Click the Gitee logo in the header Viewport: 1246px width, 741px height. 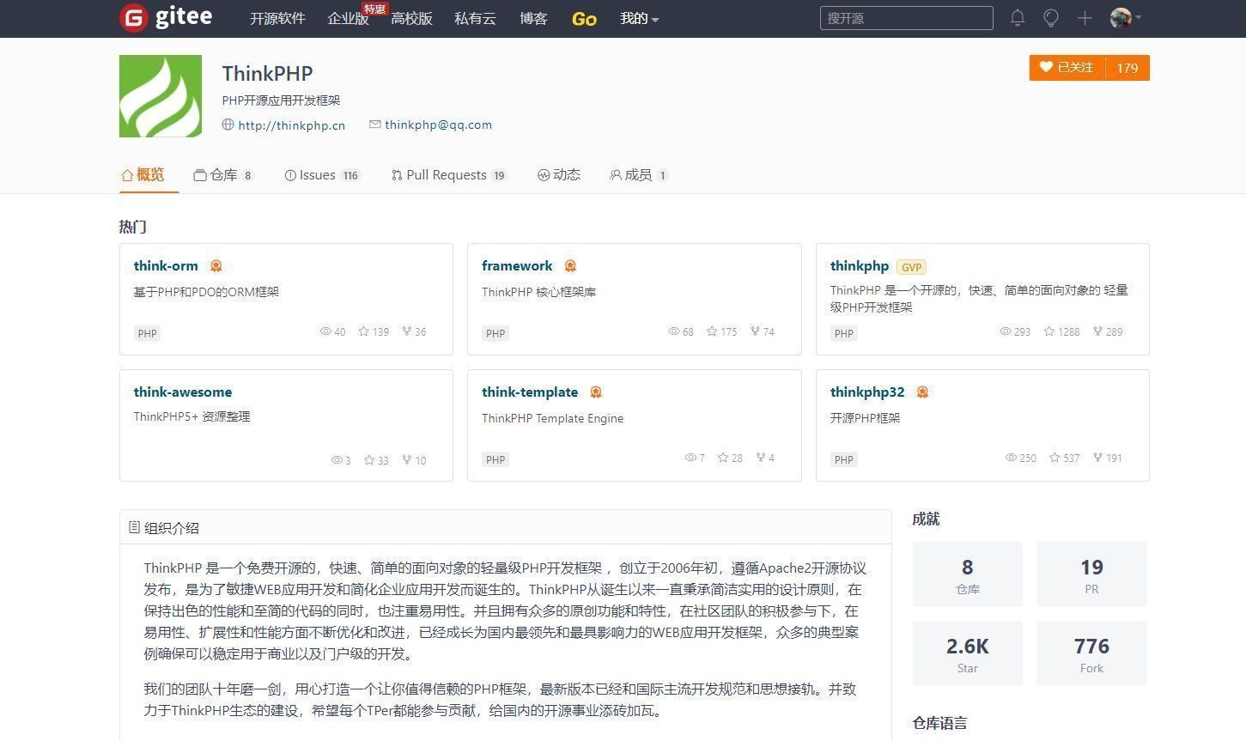coord(166,17)
